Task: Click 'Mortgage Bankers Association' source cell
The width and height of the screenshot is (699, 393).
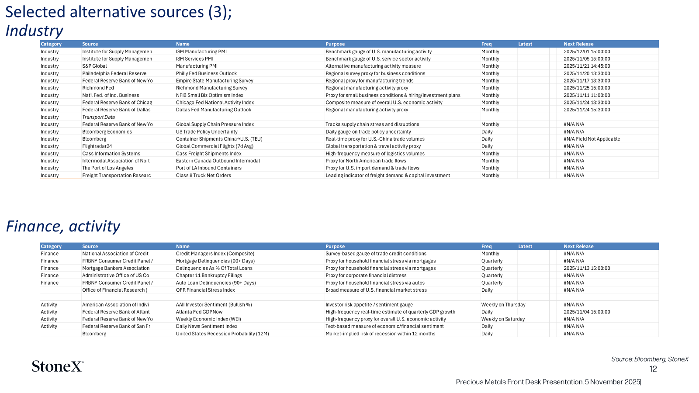Action: point(116,268)
